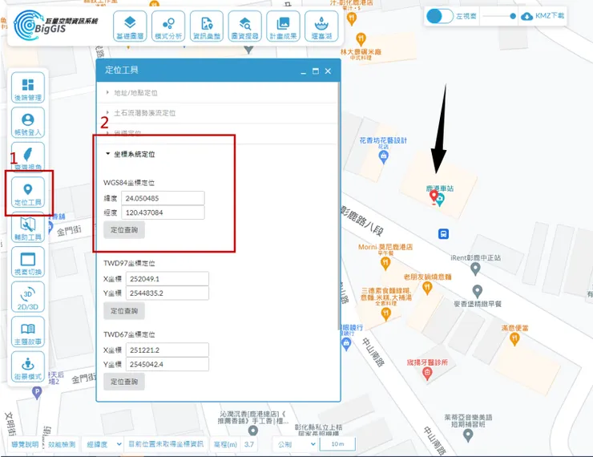The width and height of the screenshot is (593, 457).
Task: Open the 公制 unit dropdown
Action: tap(296, 444)
